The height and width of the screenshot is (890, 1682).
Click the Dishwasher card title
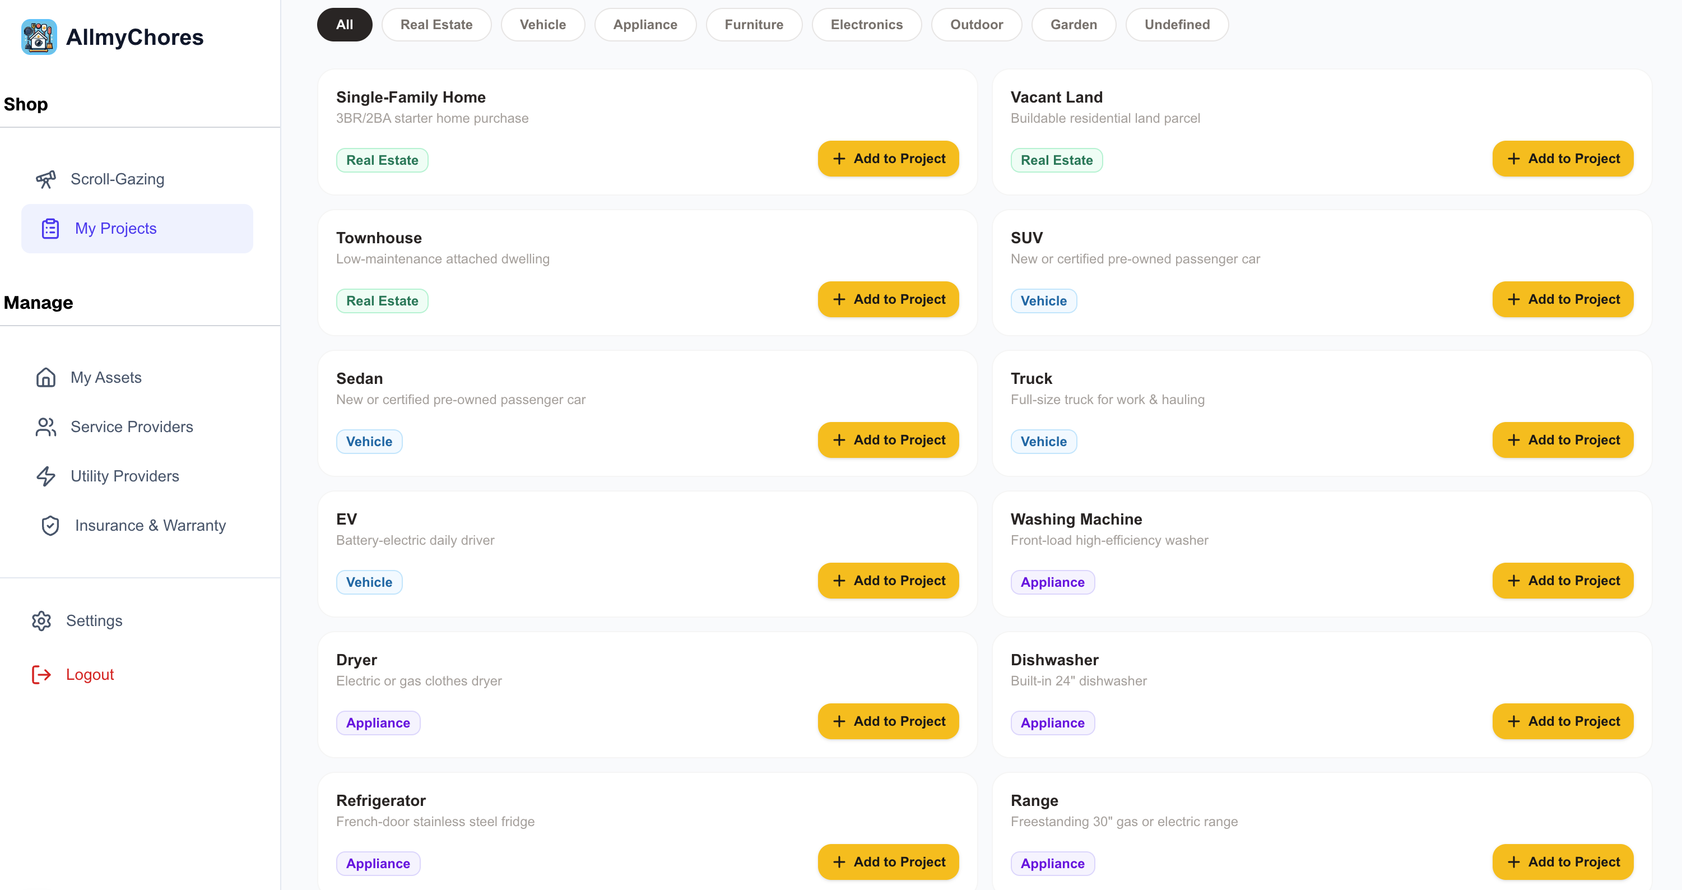tap(1054, 660)
